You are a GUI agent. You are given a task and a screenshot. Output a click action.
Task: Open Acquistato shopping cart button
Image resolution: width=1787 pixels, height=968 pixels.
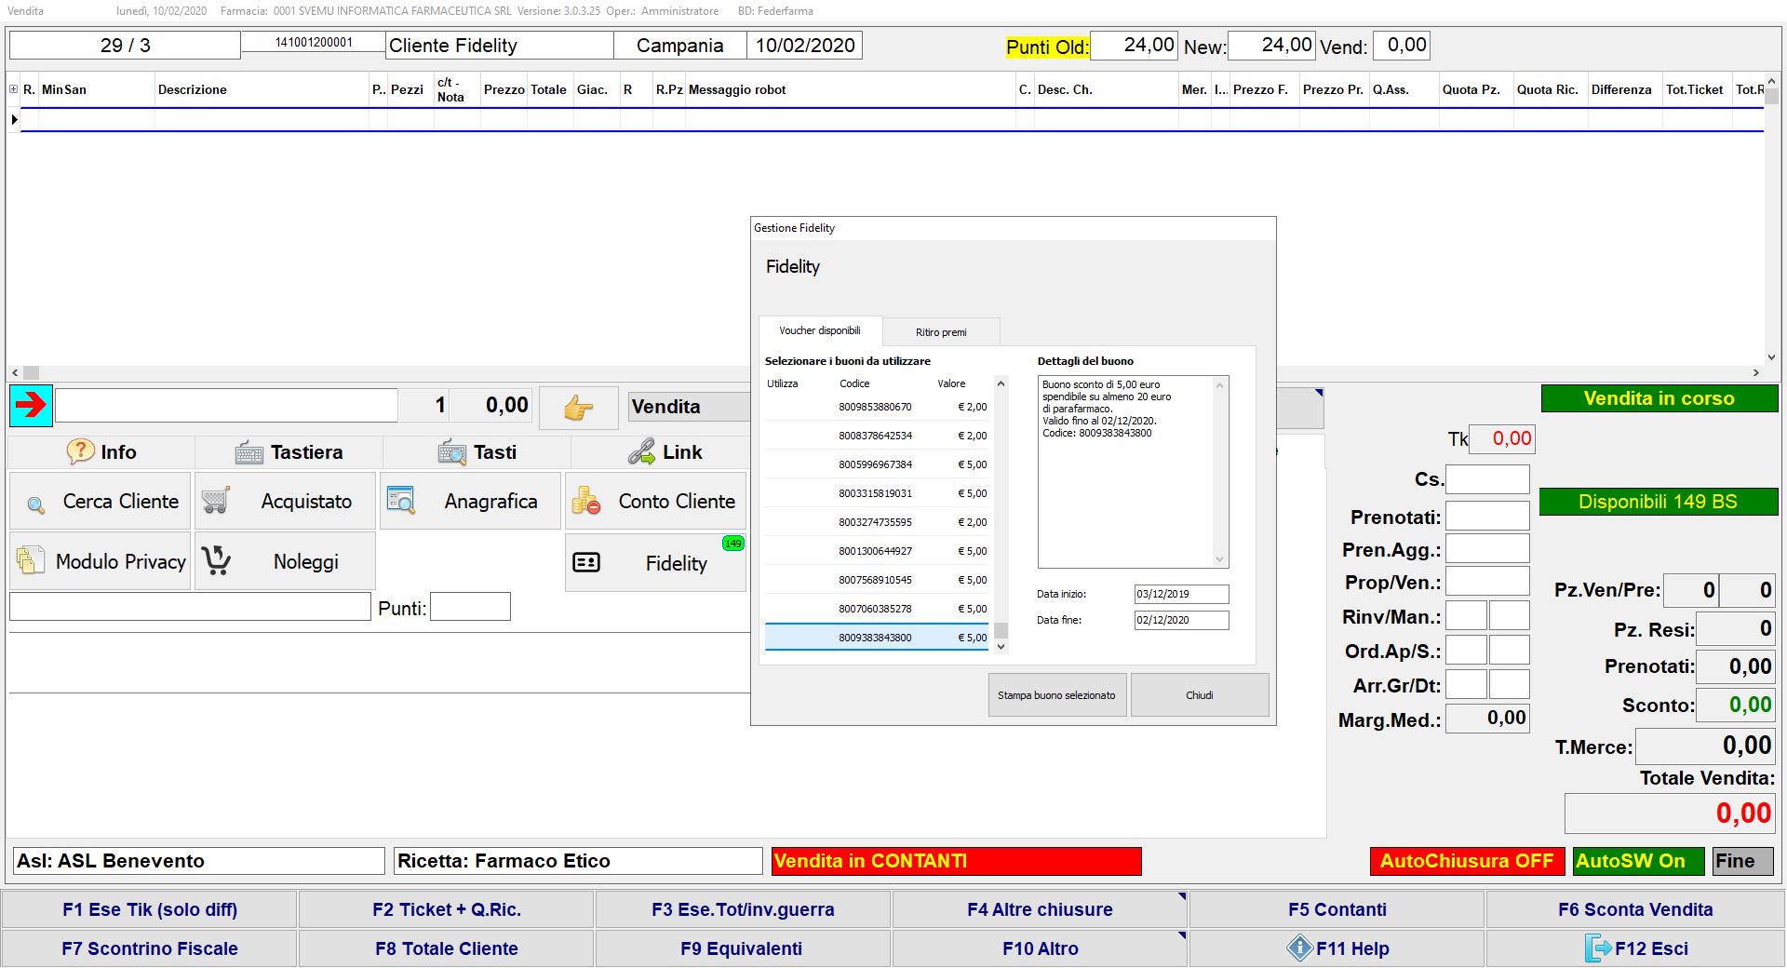tap(285, 502)
